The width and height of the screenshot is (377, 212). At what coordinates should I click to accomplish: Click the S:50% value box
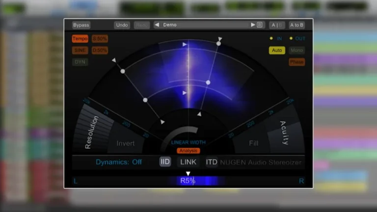point(100,39)
